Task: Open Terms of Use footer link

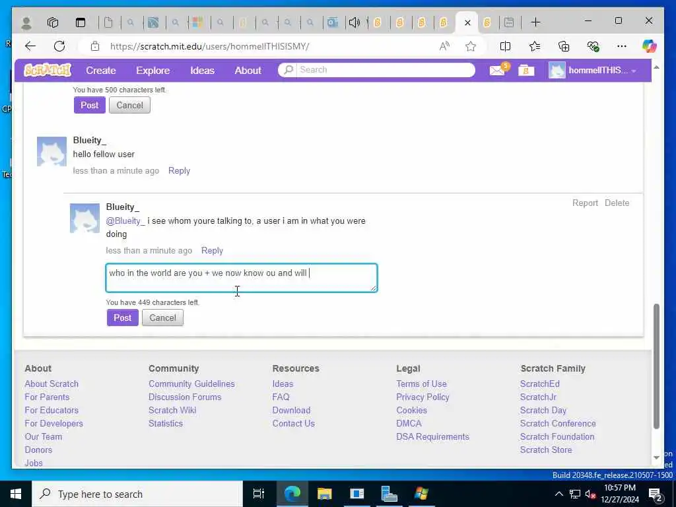Action: (x=421, y=384)
